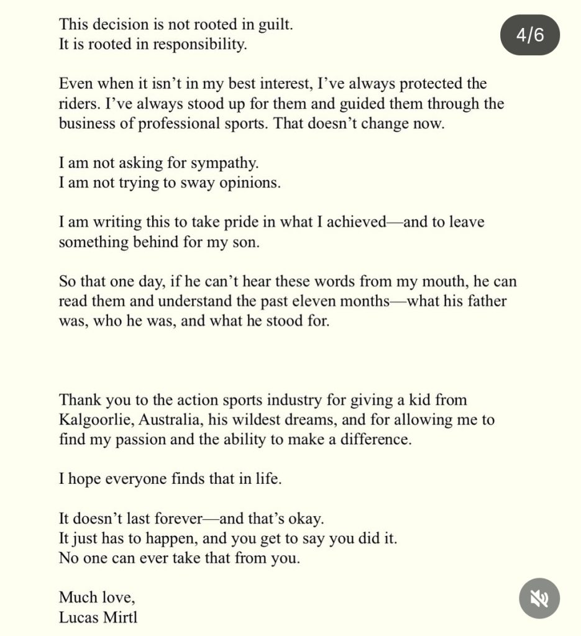Click the line "something behind for my son."
Viewport: 581px width, 636px height.
(159, 242)
